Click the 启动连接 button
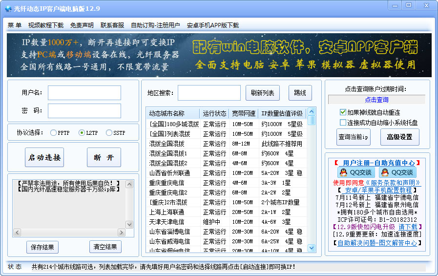438x276 pixels. (44, 157)
